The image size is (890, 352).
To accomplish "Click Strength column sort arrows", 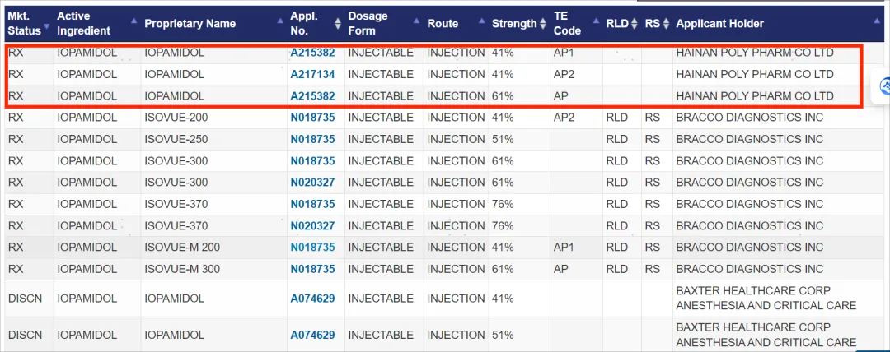I will (543, 24).
